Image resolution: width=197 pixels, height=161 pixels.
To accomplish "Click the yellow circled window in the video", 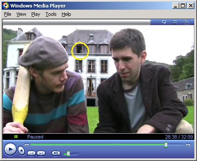I will point(80,51).
